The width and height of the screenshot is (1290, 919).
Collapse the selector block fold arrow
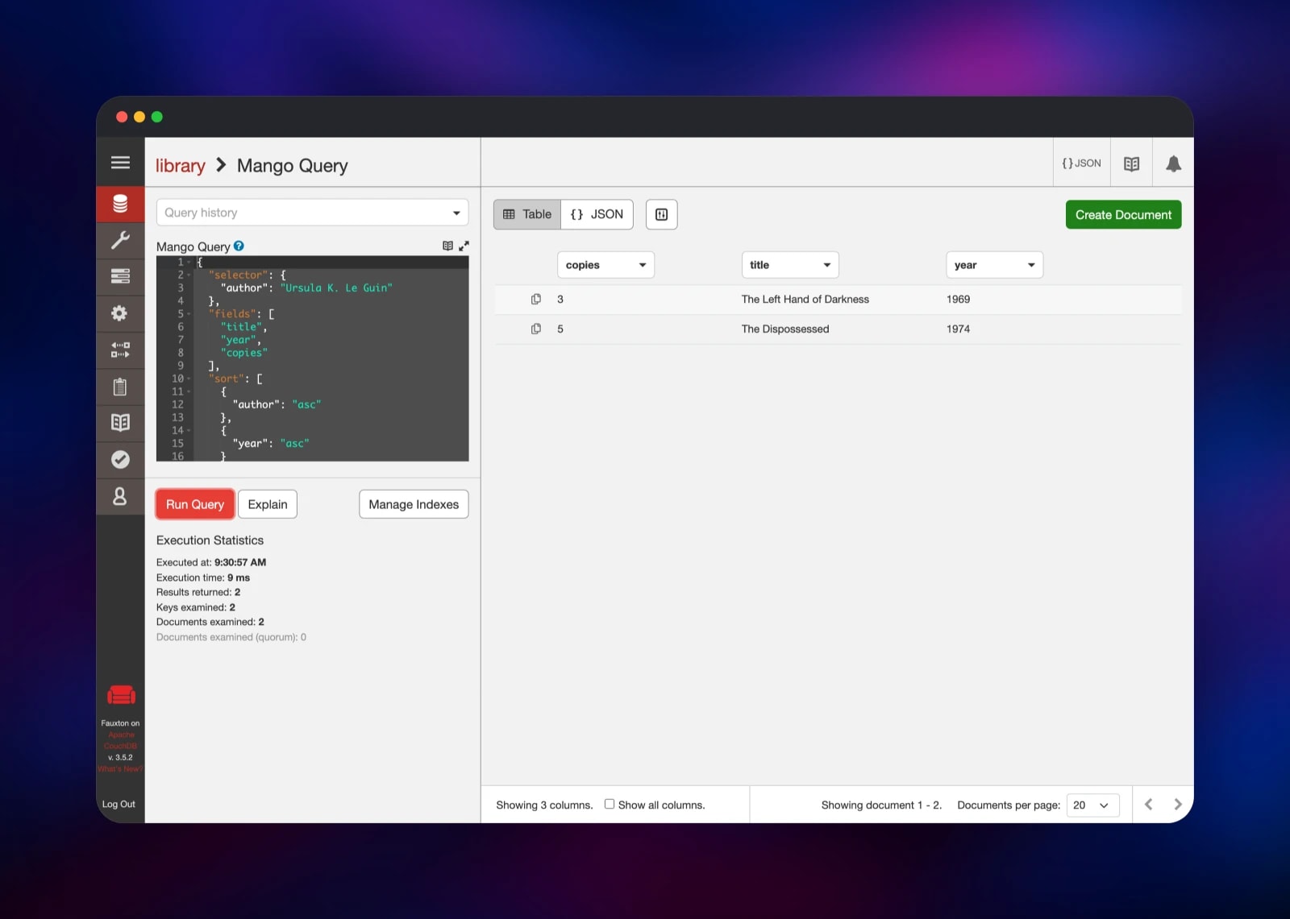tap(189, 275)
